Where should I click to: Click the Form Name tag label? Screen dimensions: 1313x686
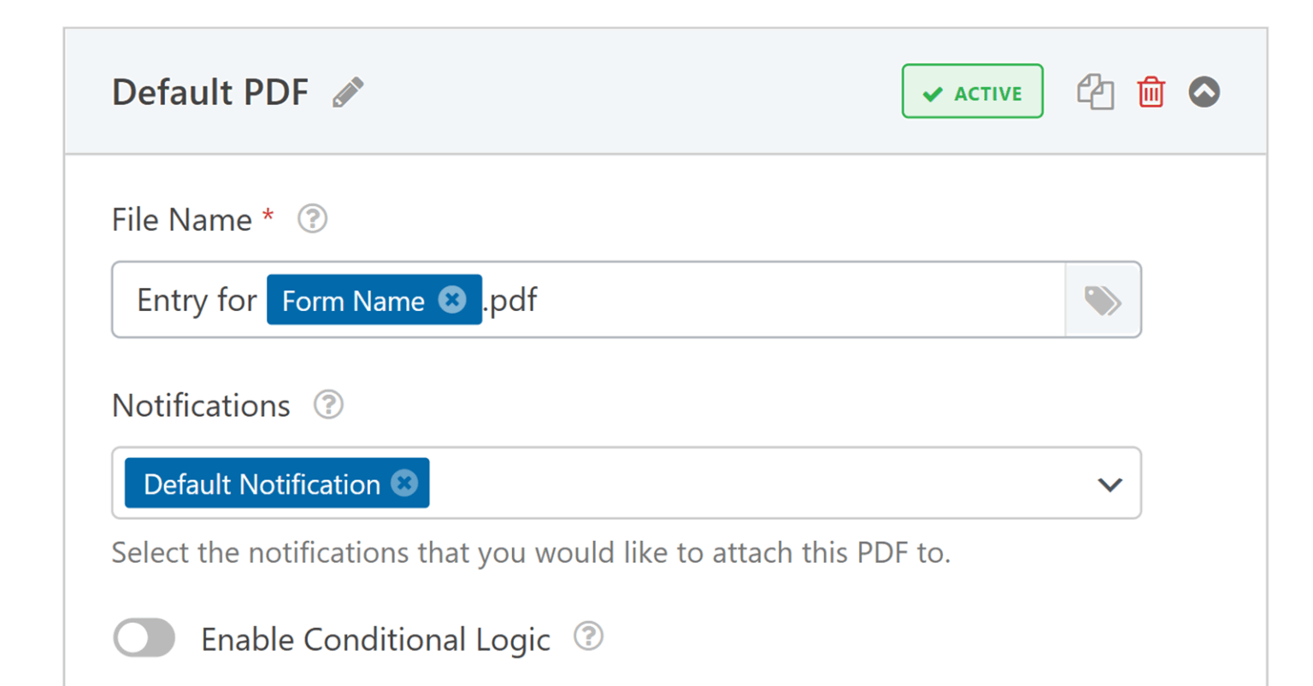(x=355, y=300)
